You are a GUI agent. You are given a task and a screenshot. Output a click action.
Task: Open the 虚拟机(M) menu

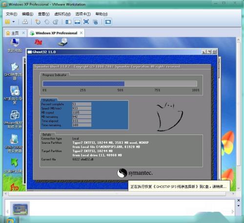[x=62, y=14]
